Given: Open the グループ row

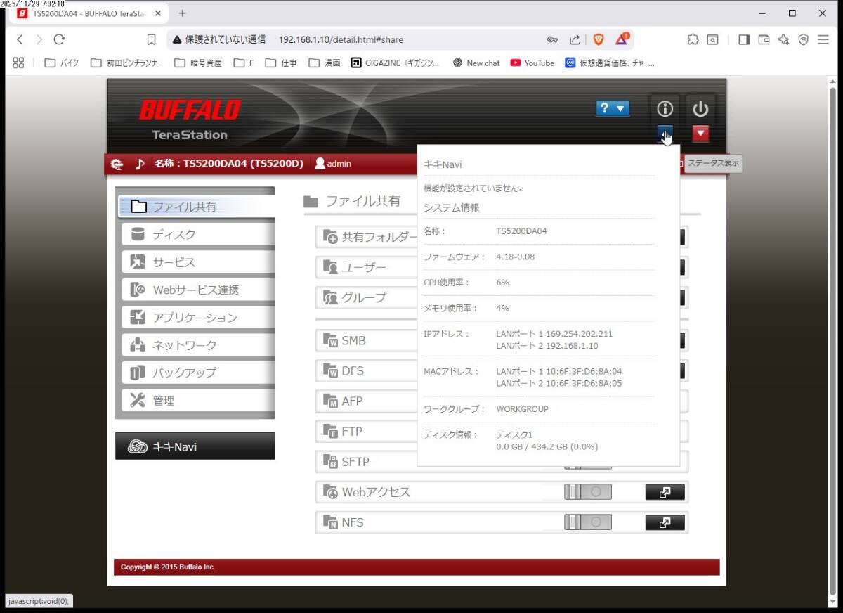Looking at the screenshot, I should [367, 297].
